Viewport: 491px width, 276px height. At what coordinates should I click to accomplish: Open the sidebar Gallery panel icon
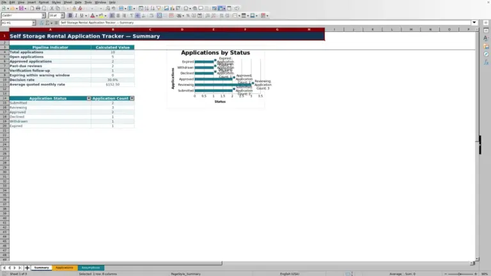[x=486, y=46]
